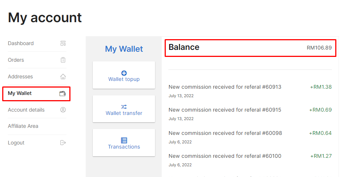Screen dimensions: 346x177
Task: Open Wallet transfer card
Action: click(124, 109)
